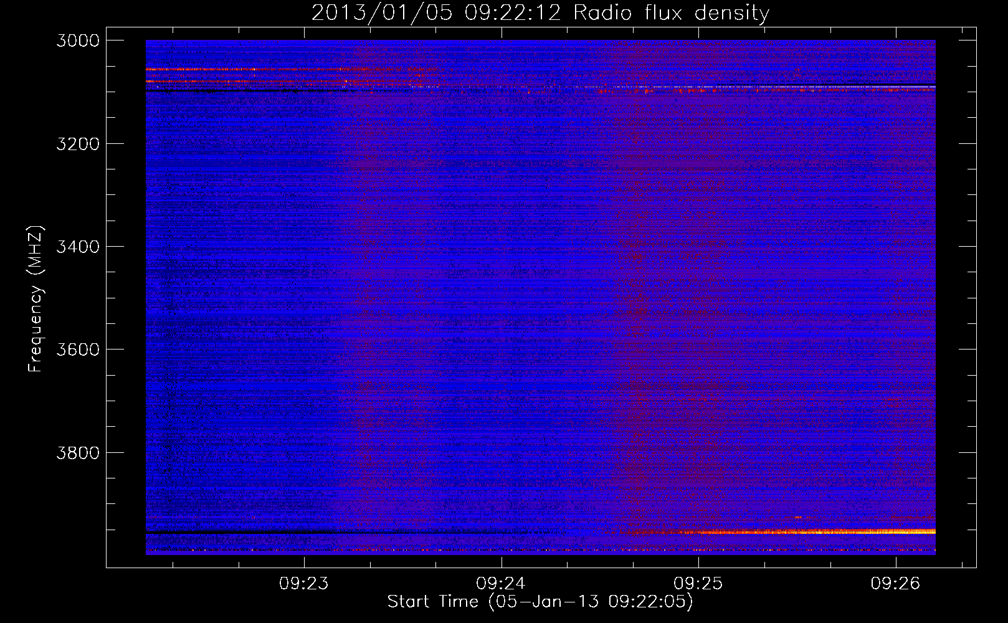Click the bright yellow emission band near 3950 MHz

pos(810,532)
